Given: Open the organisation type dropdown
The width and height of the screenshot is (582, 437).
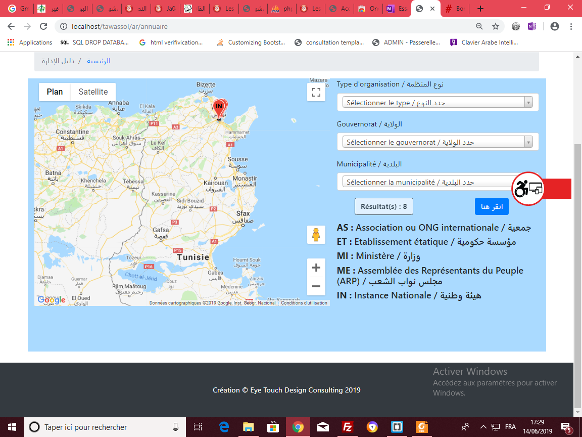Looking at the screenshot, I should (x=438, y=102).
